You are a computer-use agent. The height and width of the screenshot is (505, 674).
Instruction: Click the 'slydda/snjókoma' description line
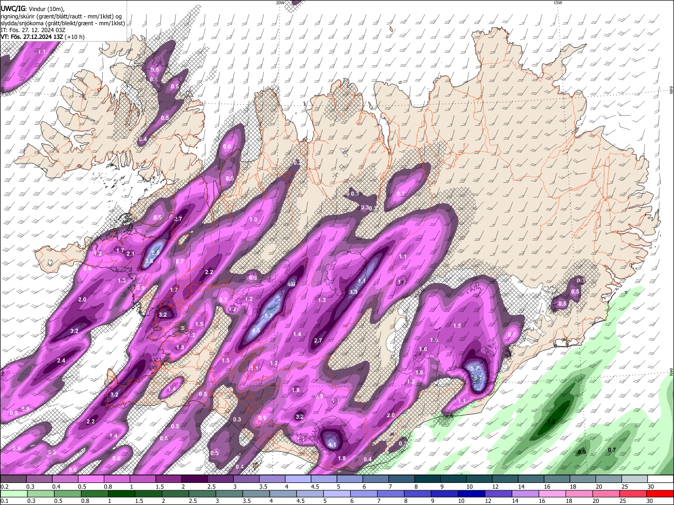[63, 23]
